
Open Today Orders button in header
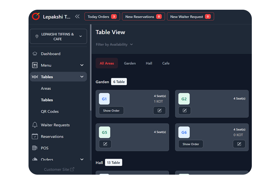[x=102, y=16]
